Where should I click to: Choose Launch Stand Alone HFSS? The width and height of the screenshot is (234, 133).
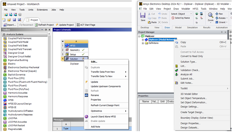point(103,117)
